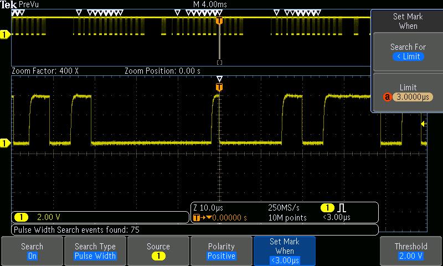Change Search For < Limit option

tap(408, 52)
